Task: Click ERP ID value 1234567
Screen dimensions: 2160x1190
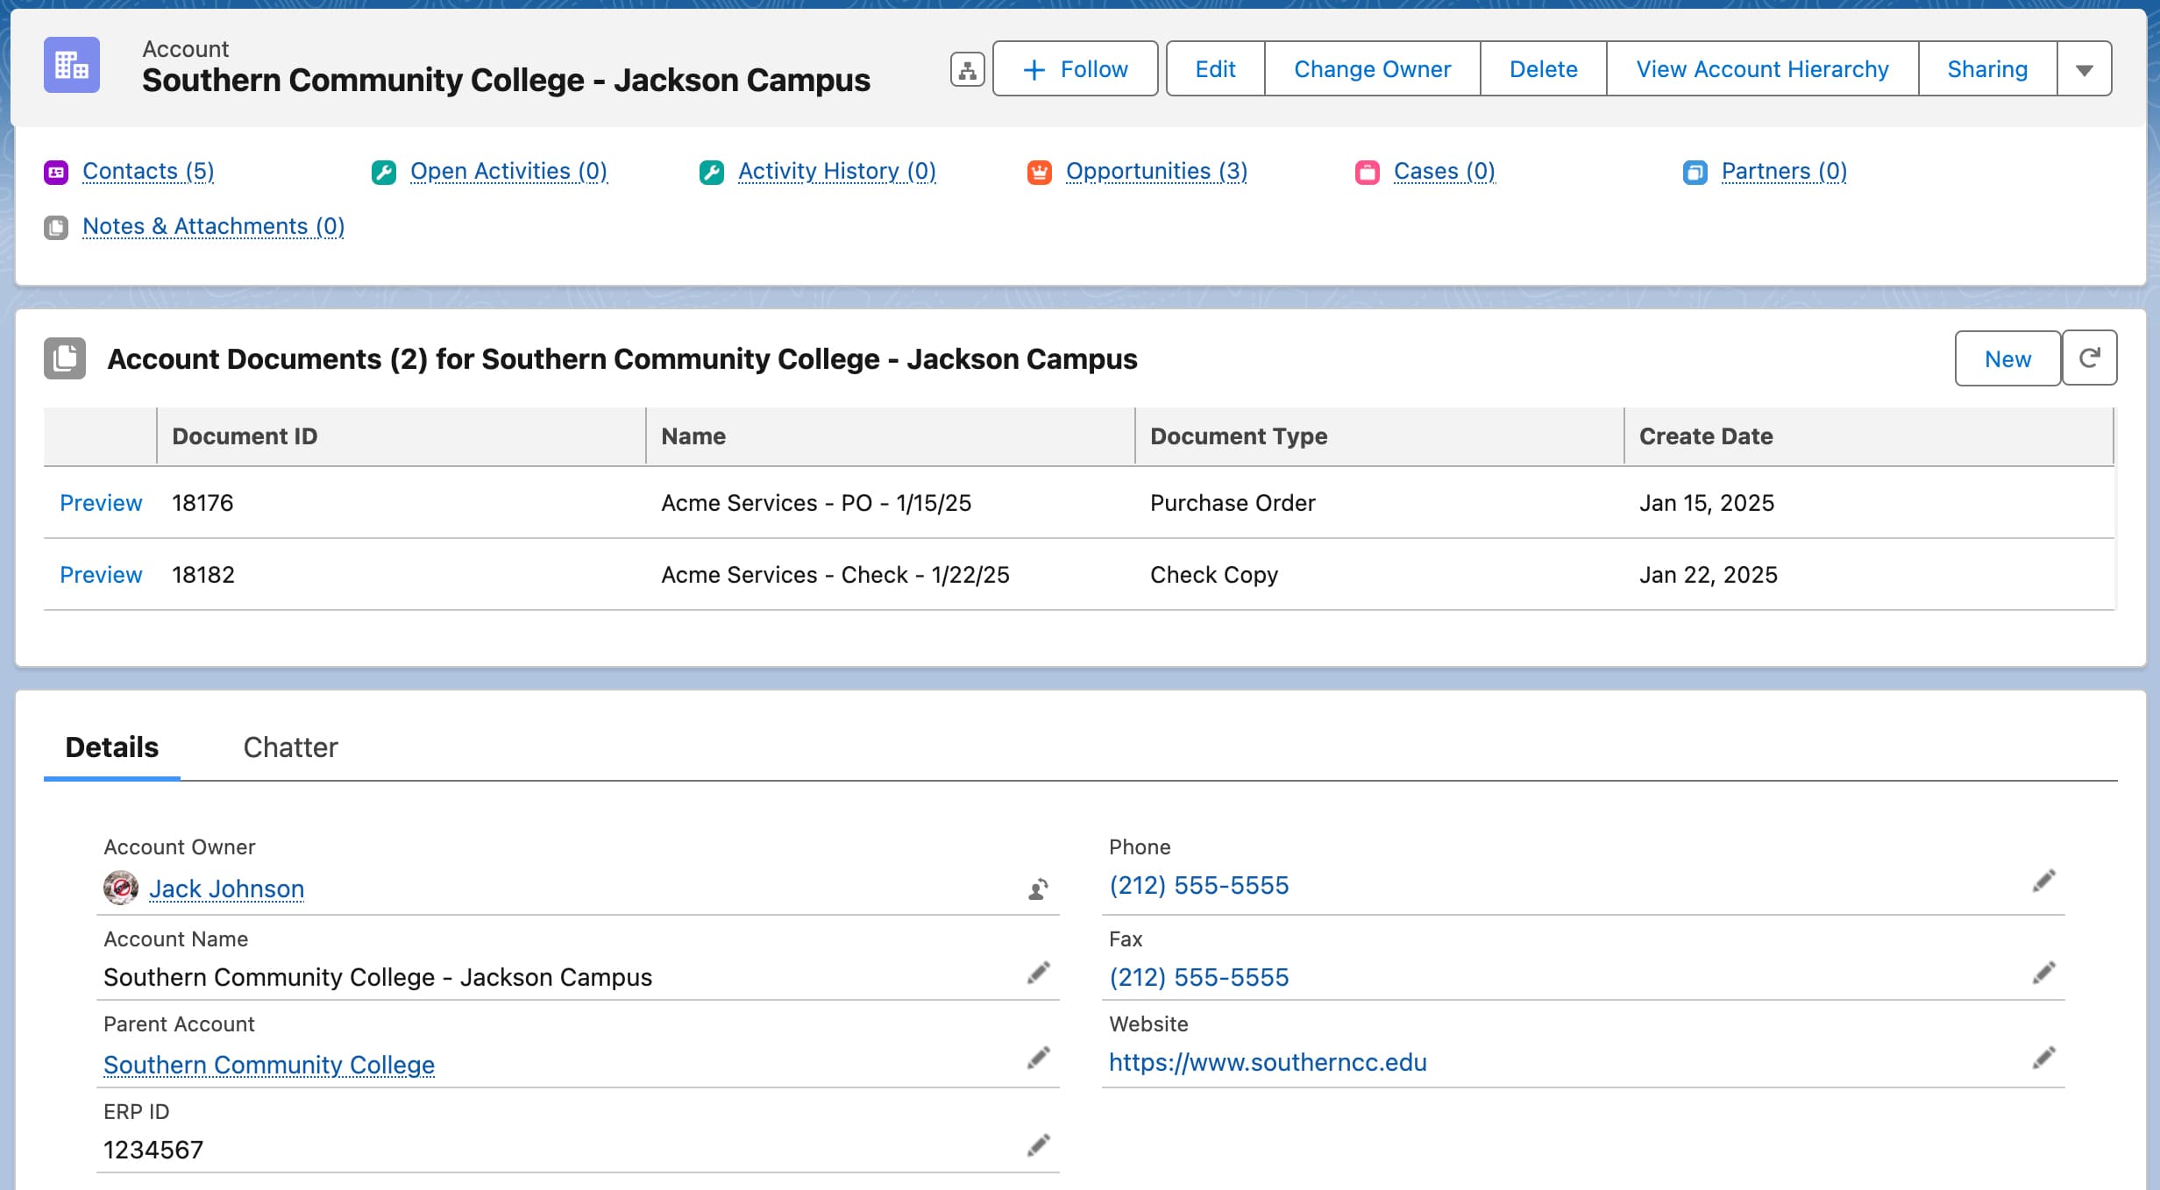Action: click(x=153, y=1150)
